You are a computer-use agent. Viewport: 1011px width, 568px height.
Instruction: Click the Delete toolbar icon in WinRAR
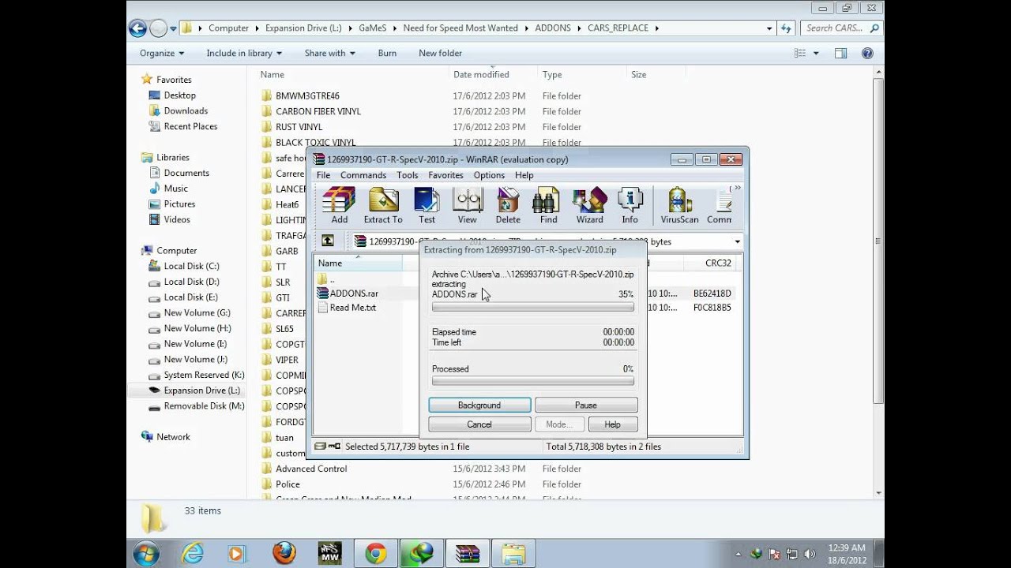click(508, 206)
